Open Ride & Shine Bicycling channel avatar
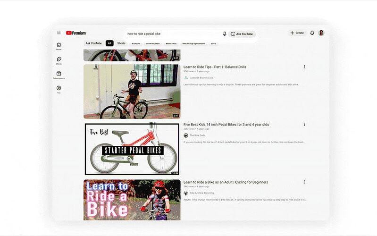This screenshot has height=236, width=377. coord(186,193)
